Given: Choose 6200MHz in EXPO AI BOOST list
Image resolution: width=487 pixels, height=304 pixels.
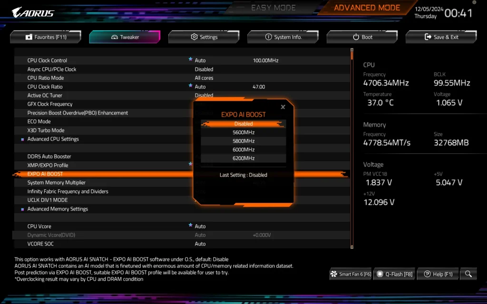Looking at the screenshot, I should pyautogui.click(x=243, y=158).
